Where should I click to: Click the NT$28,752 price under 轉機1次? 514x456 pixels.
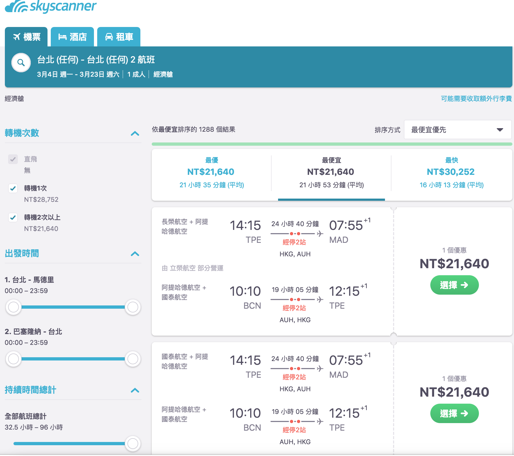point(41,199)
